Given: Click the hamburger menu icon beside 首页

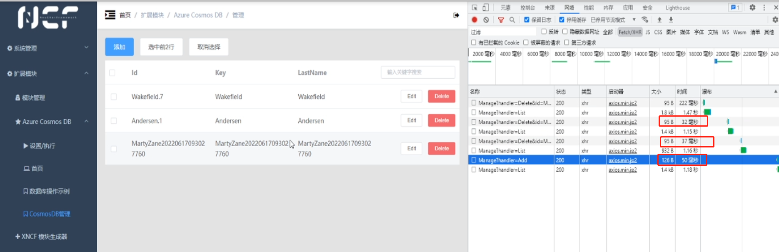Looking at the screenshot, I should click(x=110, y=15).
